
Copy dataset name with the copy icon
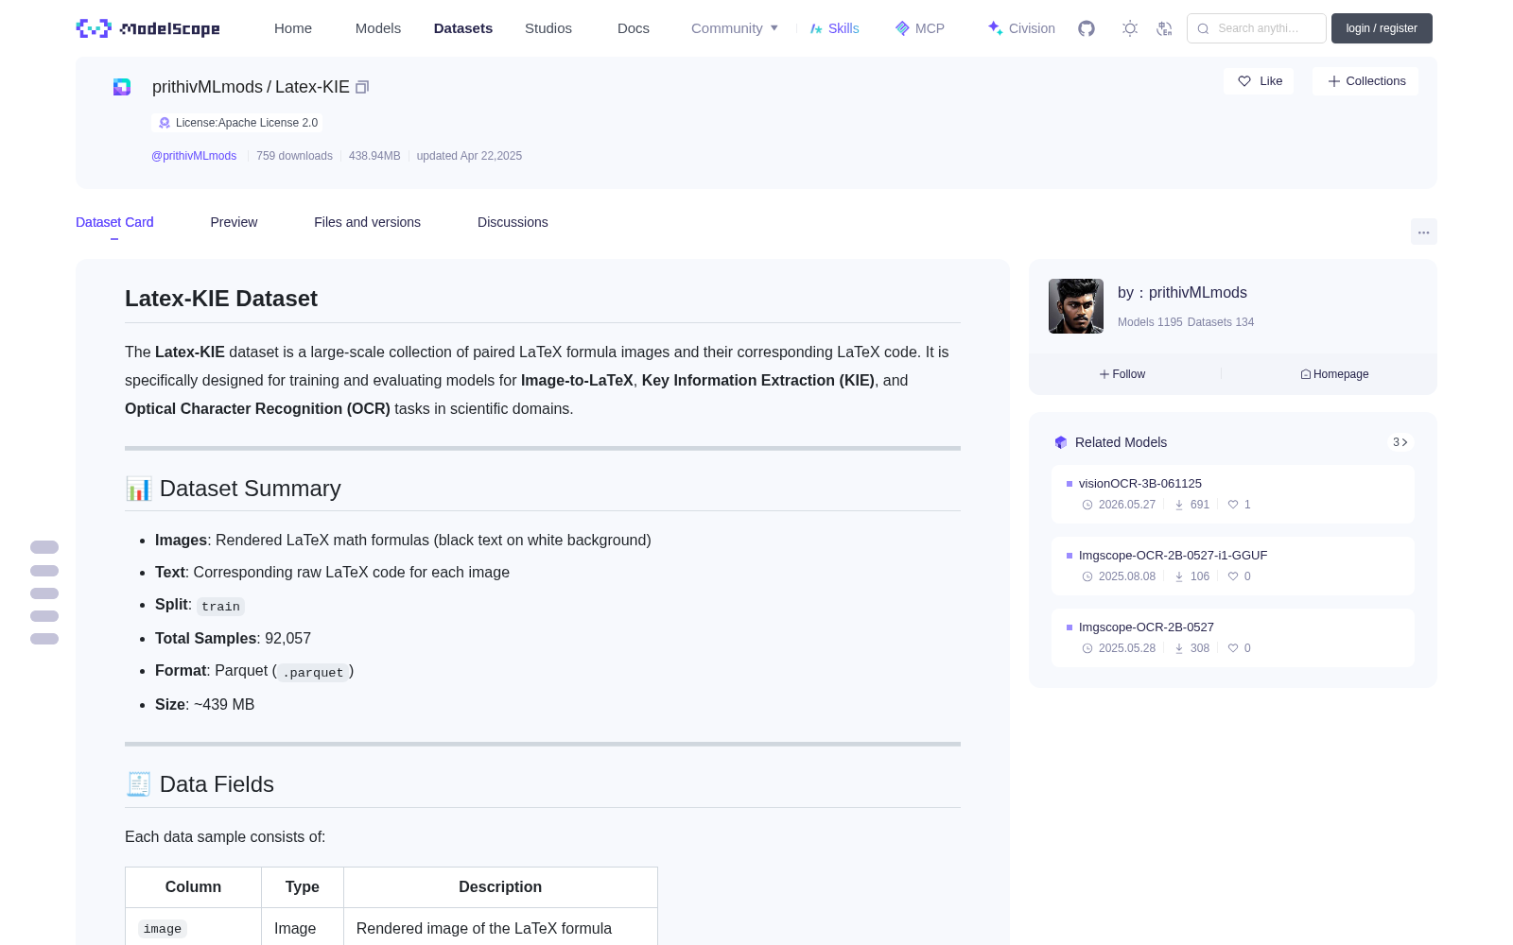pos(362,87)
